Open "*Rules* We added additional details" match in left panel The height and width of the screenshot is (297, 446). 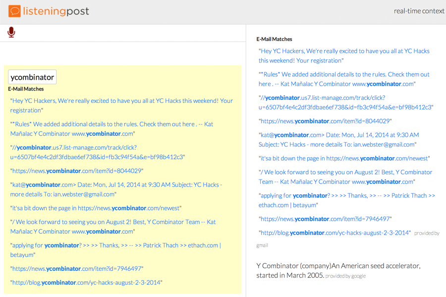point(111,129)
